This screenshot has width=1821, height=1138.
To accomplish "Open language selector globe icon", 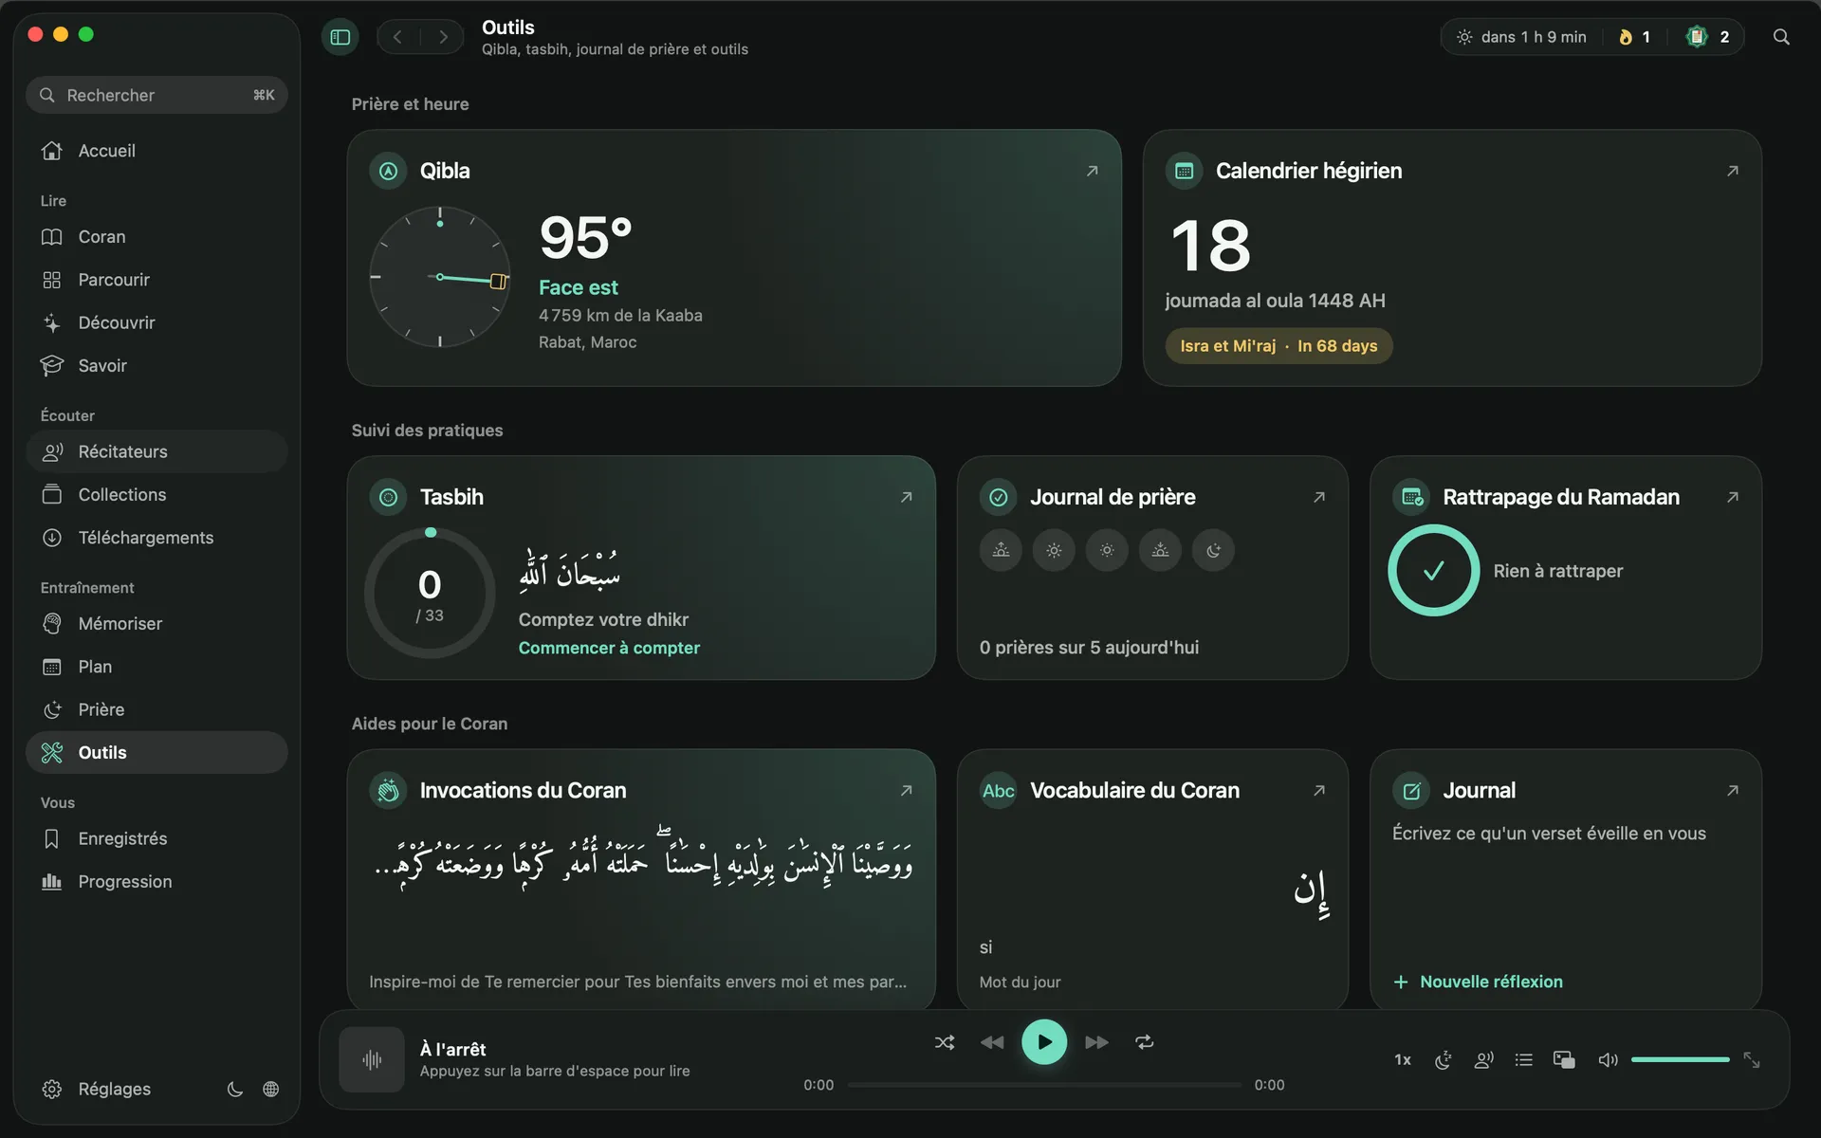I will click(270, 1089).
